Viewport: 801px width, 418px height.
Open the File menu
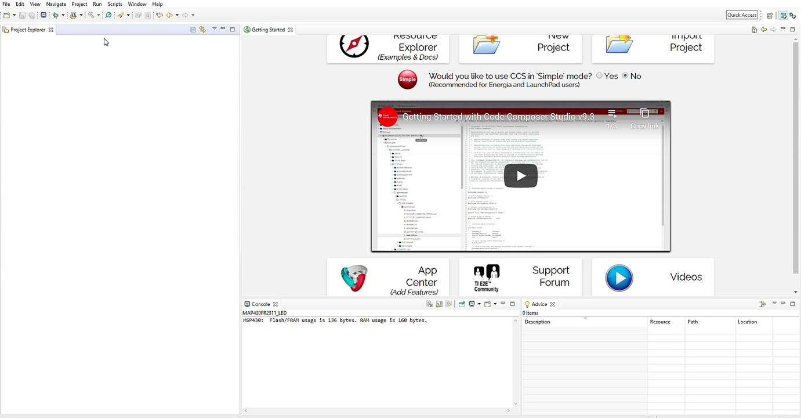coord(6,4)
